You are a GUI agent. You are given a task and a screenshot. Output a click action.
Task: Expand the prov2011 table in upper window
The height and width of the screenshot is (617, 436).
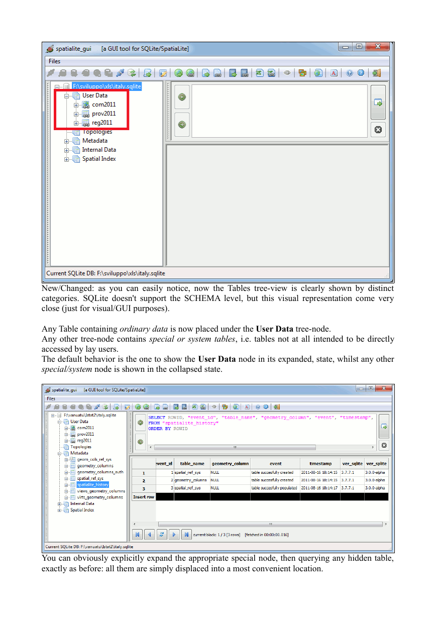(76, 114)
